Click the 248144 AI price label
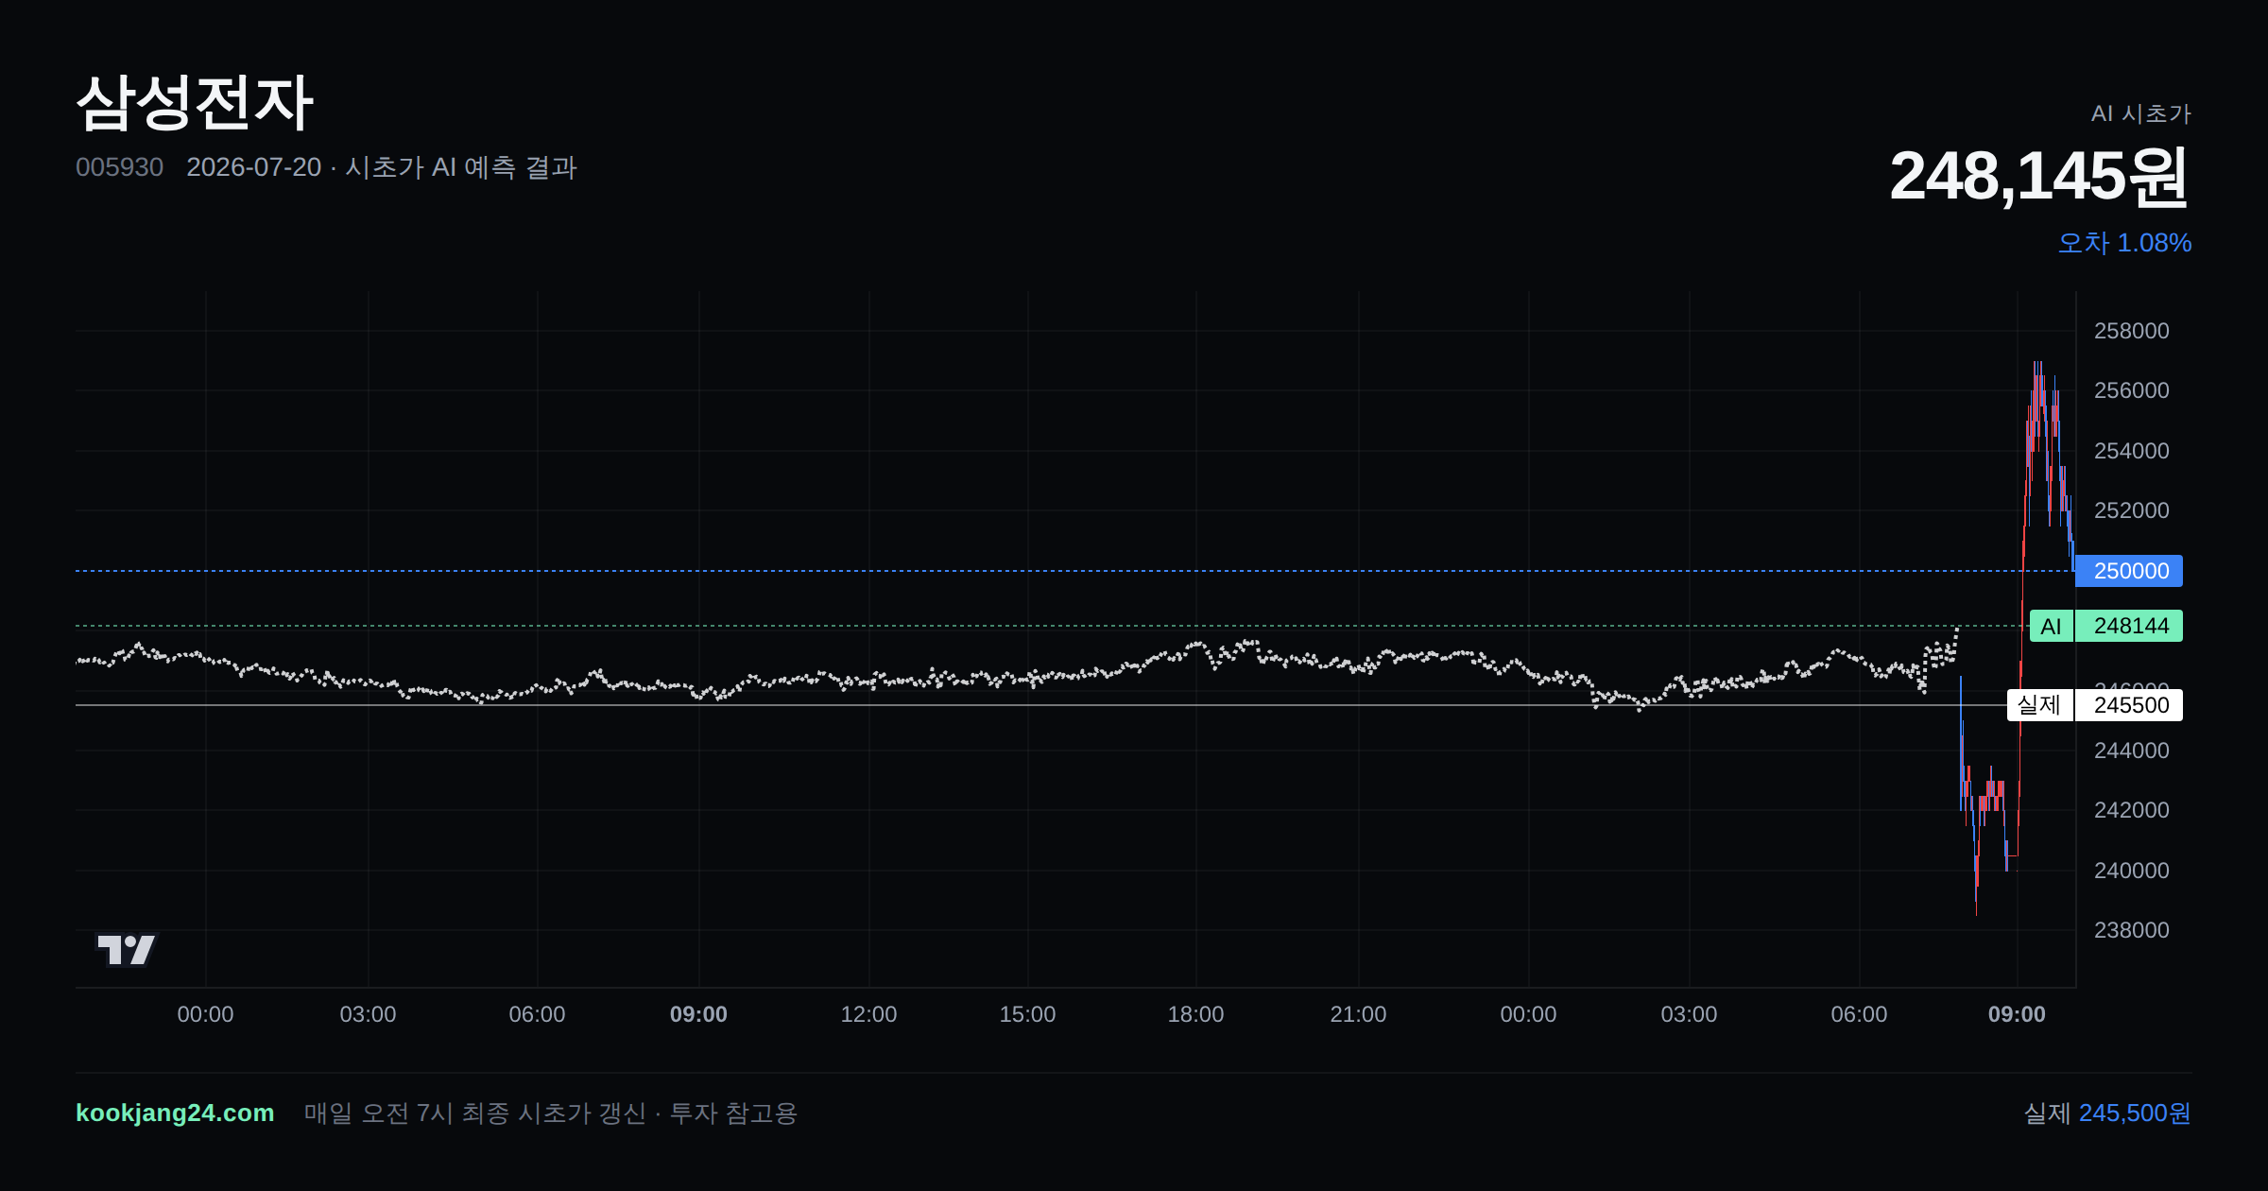2268x1191 pixels. 2129,626
